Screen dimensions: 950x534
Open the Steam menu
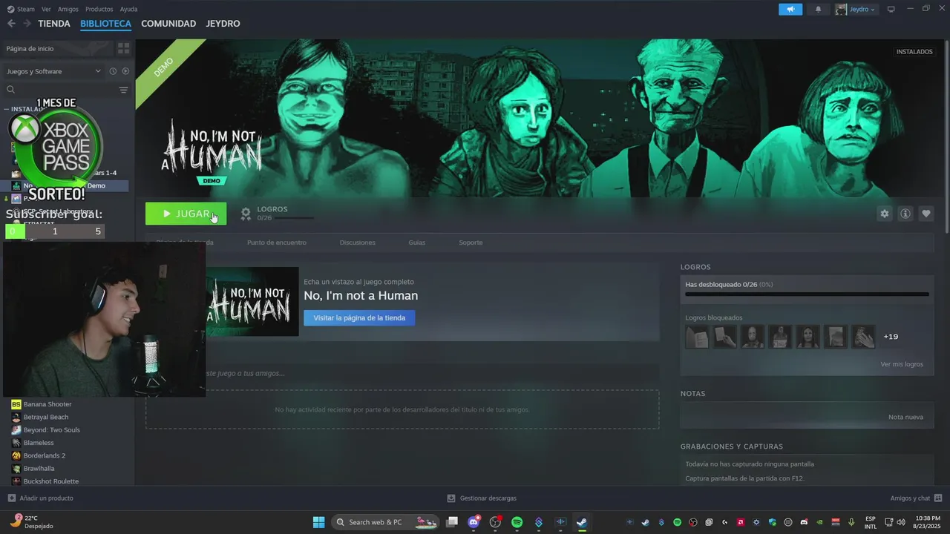click(22, 9)
